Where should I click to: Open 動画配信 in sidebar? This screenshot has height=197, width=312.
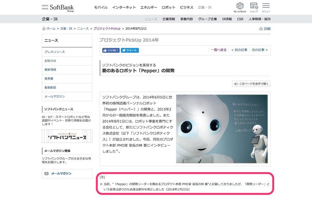67,87
